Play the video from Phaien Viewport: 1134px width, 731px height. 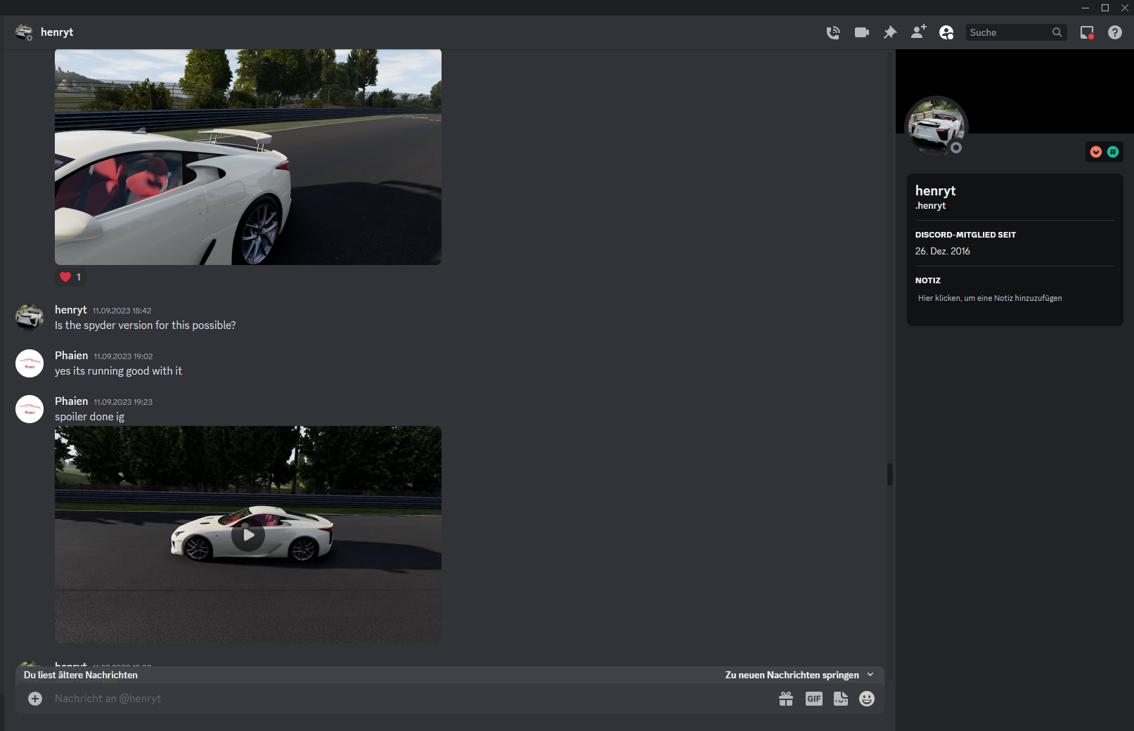click(248, 535)
